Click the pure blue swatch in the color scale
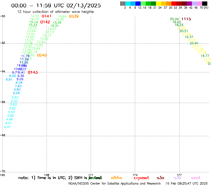This screenshot has width=211, height=186. click(138, 3)
